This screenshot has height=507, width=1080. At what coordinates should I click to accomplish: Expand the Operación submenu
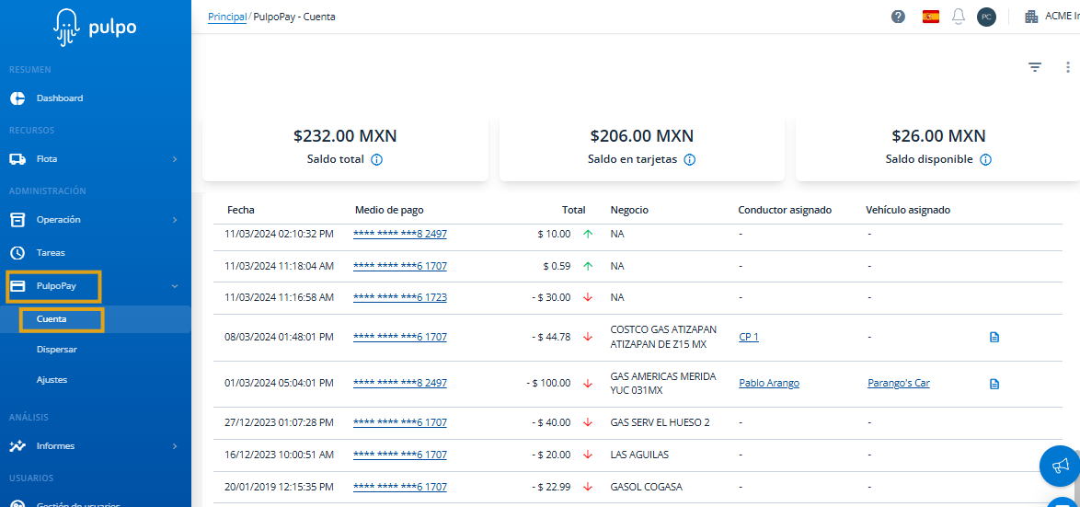175,220
